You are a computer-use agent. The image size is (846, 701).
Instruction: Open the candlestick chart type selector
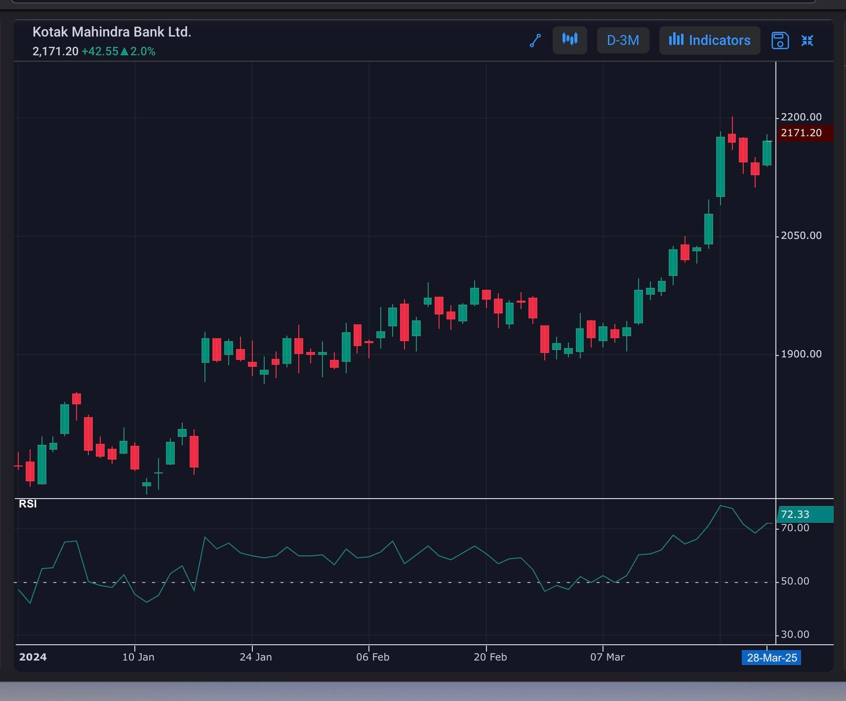coord(570,40)
